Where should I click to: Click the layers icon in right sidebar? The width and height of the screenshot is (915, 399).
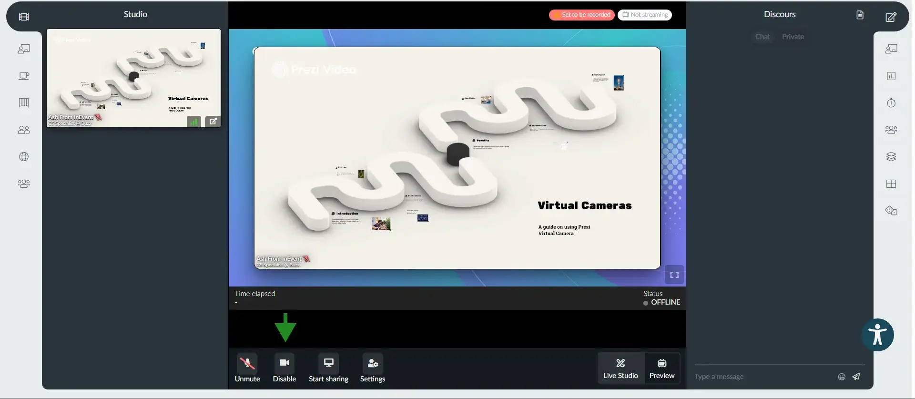pyautogui.click(x=891, y=156)
